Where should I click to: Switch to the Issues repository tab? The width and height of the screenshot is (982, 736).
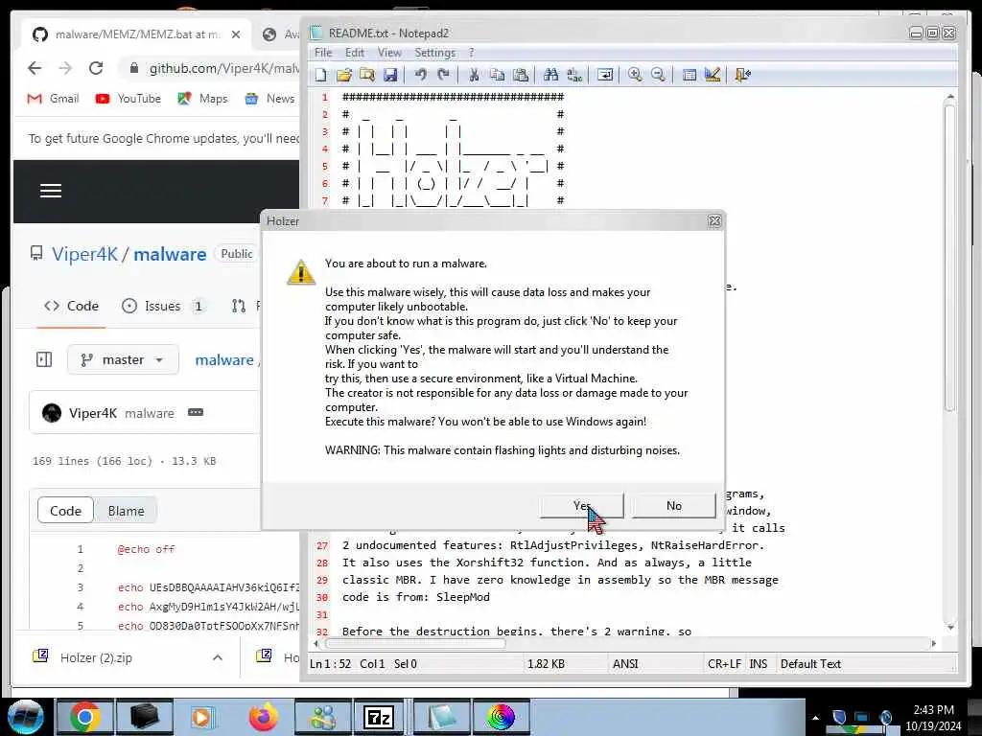point(163,306)
